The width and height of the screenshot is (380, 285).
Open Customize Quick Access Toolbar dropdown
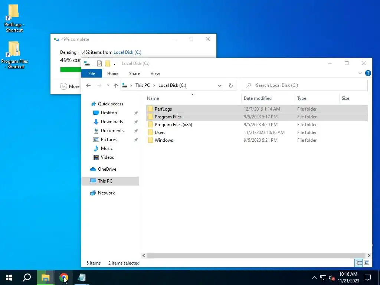click(114, 63)
